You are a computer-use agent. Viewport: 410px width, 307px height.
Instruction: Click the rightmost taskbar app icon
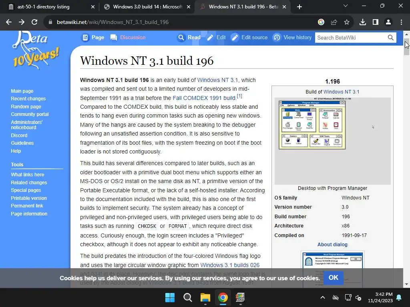(240, 297)
